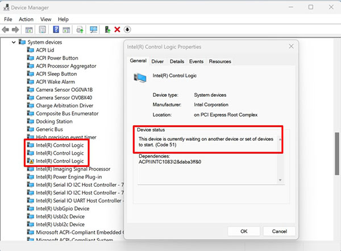Select Intel(R) Imaging Signal Processor entry
The width and height of the screenshot is (341, 251).
[x=72, y=169]
